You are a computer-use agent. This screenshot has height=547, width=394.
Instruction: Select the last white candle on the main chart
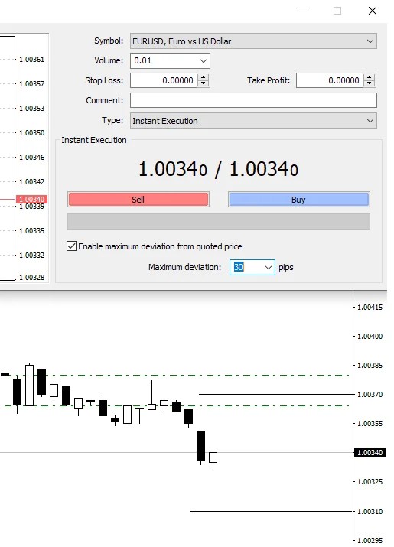click(213, 457)
